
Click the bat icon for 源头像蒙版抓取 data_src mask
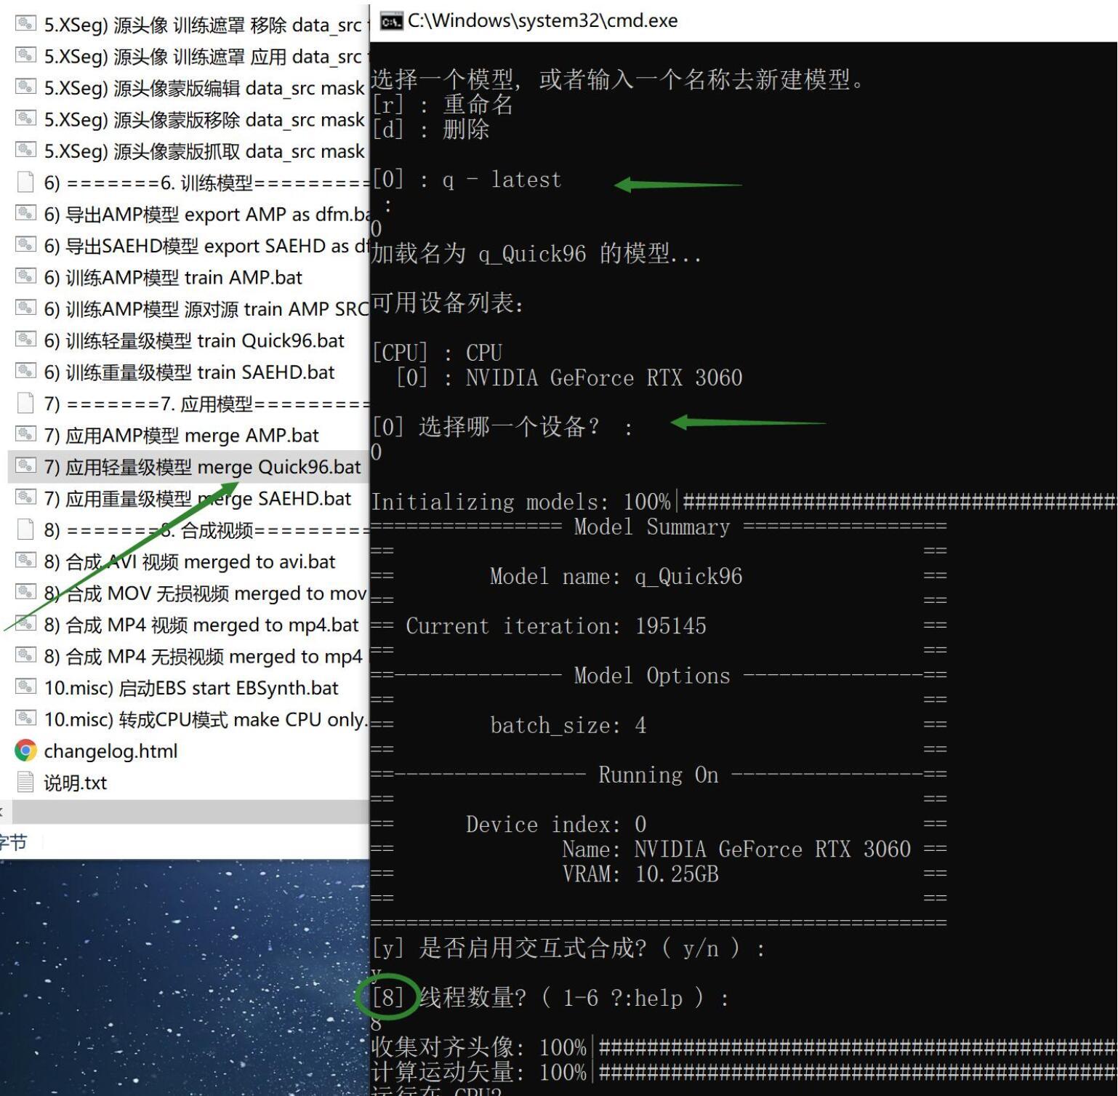(25, 150)
